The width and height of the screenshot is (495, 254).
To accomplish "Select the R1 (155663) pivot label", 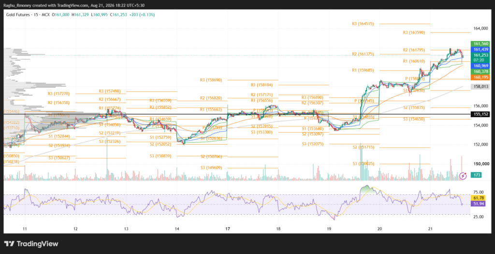I will (x=211, y=110).
